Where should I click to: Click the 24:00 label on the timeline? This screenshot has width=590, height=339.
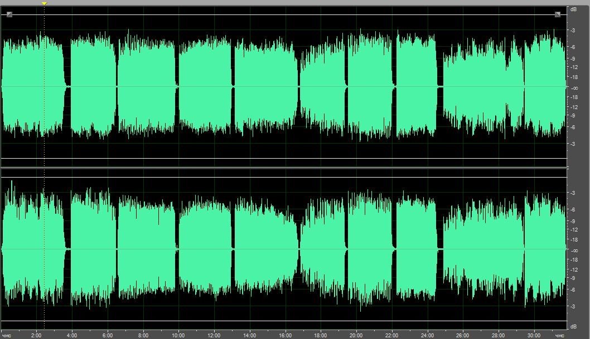427,335
